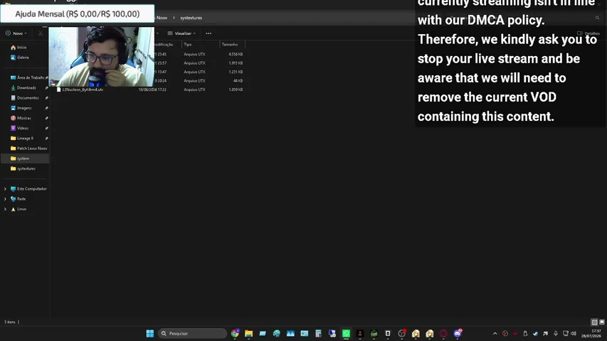Click the chevron before systextures in the address bar
This screenshot has width=607, height=341.
pyautogui.click(x=174, y=18)
